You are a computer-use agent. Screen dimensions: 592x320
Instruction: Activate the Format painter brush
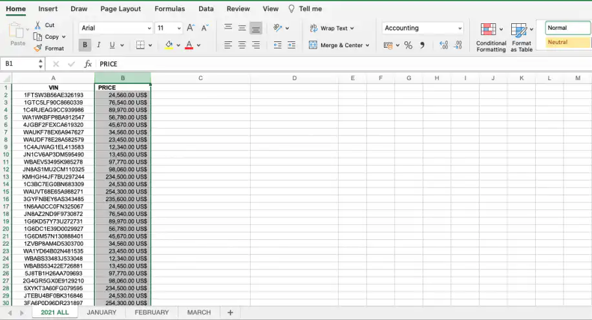point(37,48)
